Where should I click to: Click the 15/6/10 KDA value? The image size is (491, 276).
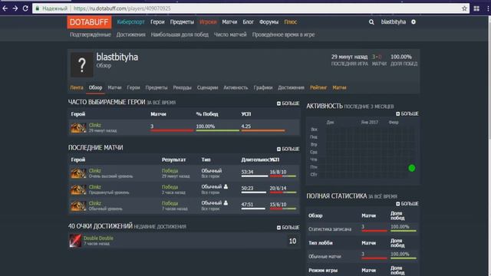pos(278,205)
